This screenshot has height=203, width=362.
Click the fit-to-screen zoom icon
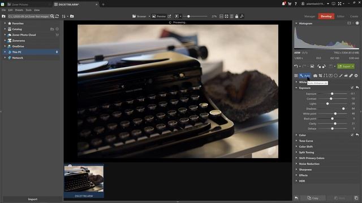[x=226, y=16]
